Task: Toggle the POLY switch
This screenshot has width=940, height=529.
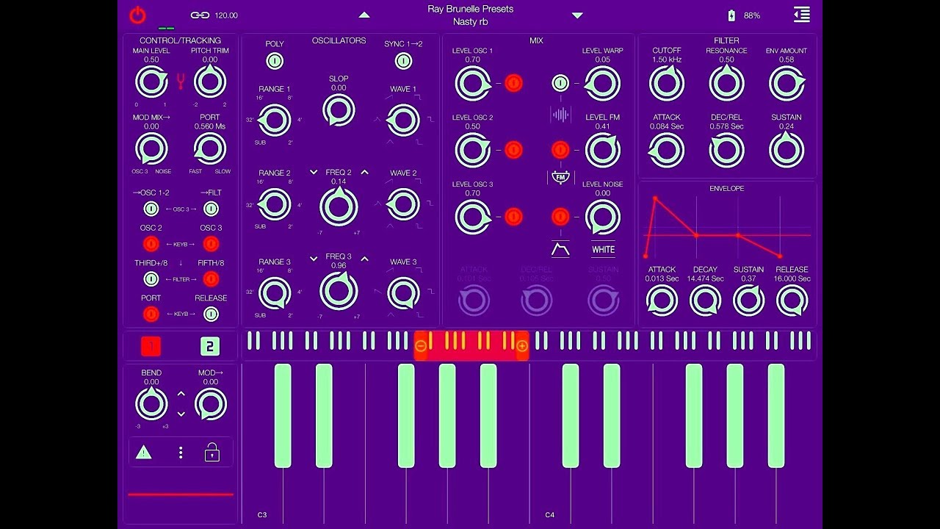Action: [275, 61]
